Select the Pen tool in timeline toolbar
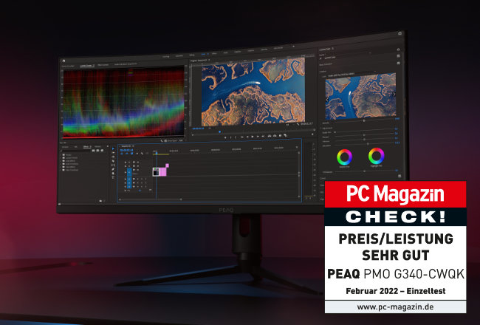This screenshot has height=325, width=480. coord(113,169)
